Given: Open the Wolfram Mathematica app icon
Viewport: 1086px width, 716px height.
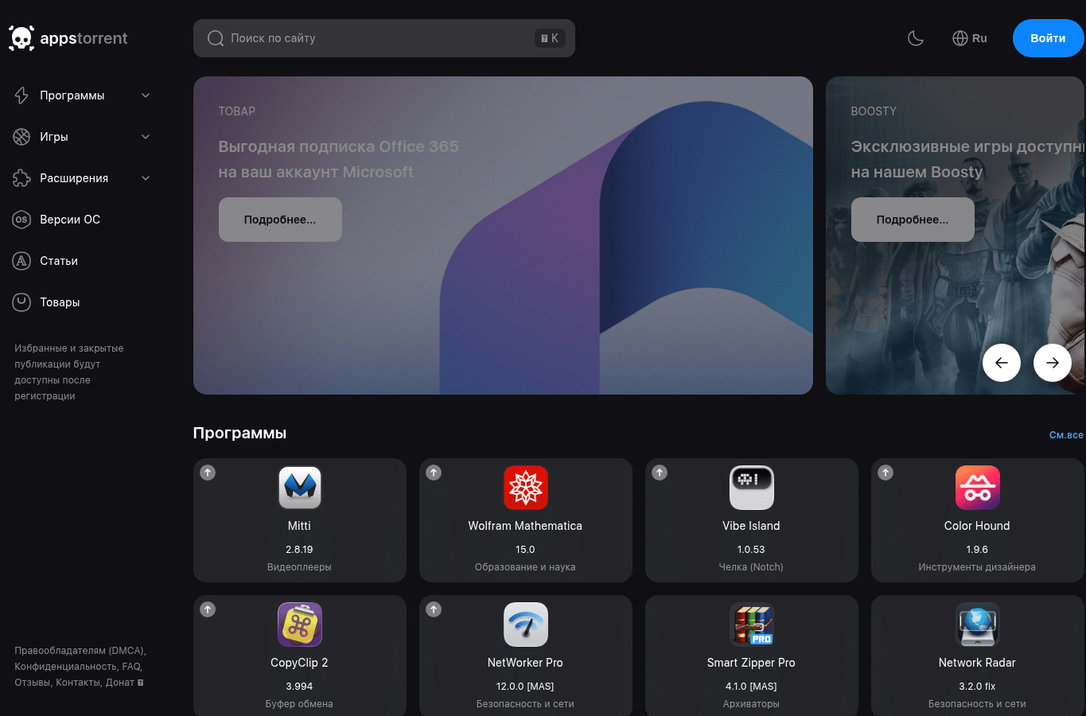Looking at the screenshot, I should pyautogui.click(x=526, y=488).
